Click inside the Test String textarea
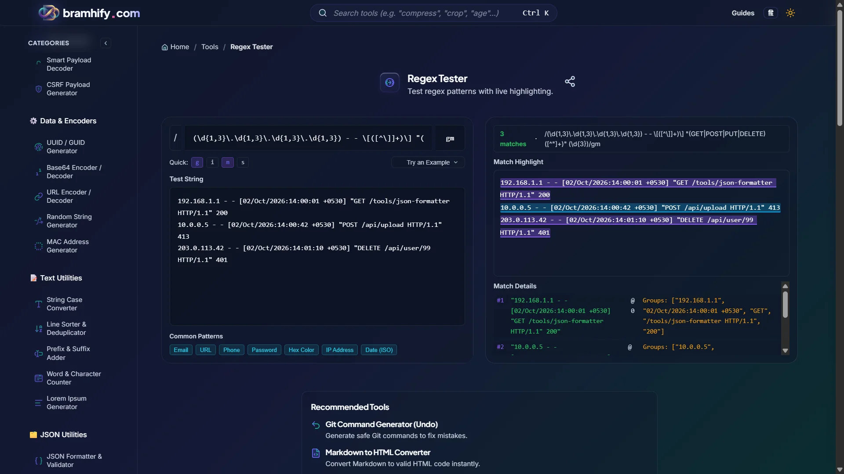 pos(317,256)
